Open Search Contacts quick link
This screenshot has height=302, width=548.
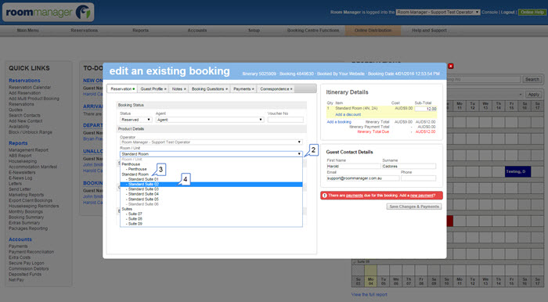(24, 116)
